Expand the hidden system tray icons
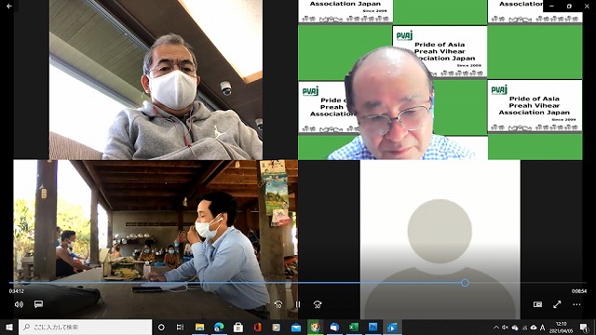 coord(496,327)
